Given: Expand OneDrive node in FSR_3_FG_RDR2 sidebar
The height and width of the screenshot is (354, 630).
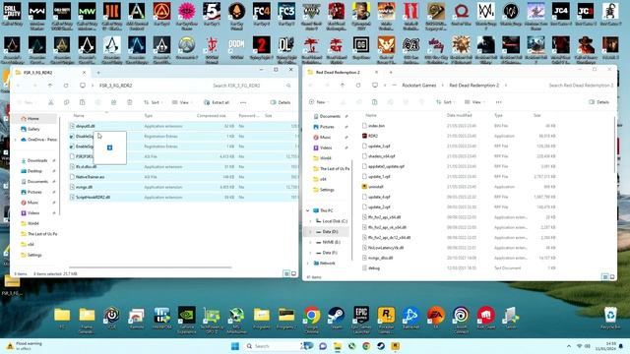Looking at the screenshot, I should click(x=16, y=140).
